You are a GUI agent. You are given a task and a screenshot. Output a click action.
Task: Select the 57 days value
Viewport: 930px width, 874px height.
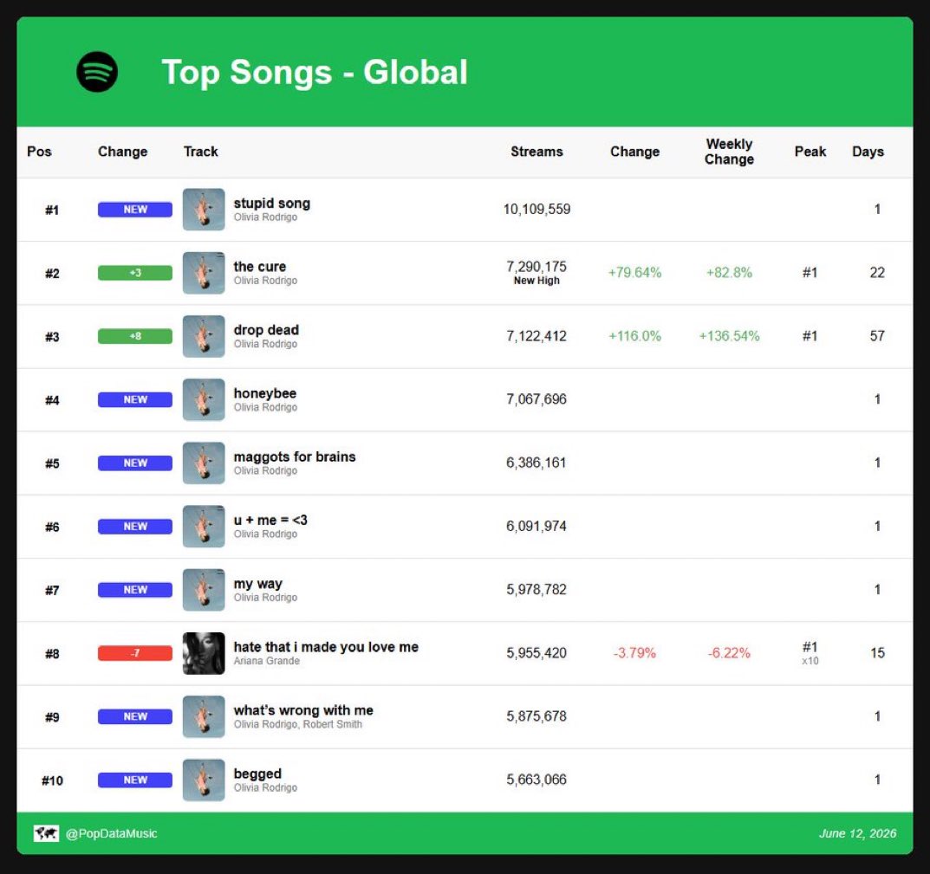click(x=877, y=336)
